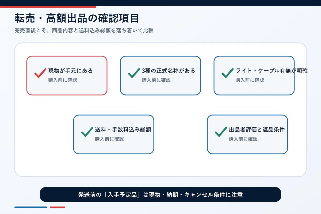Select the ライト・ケーブル有無が明確 label

click(272, 71)
